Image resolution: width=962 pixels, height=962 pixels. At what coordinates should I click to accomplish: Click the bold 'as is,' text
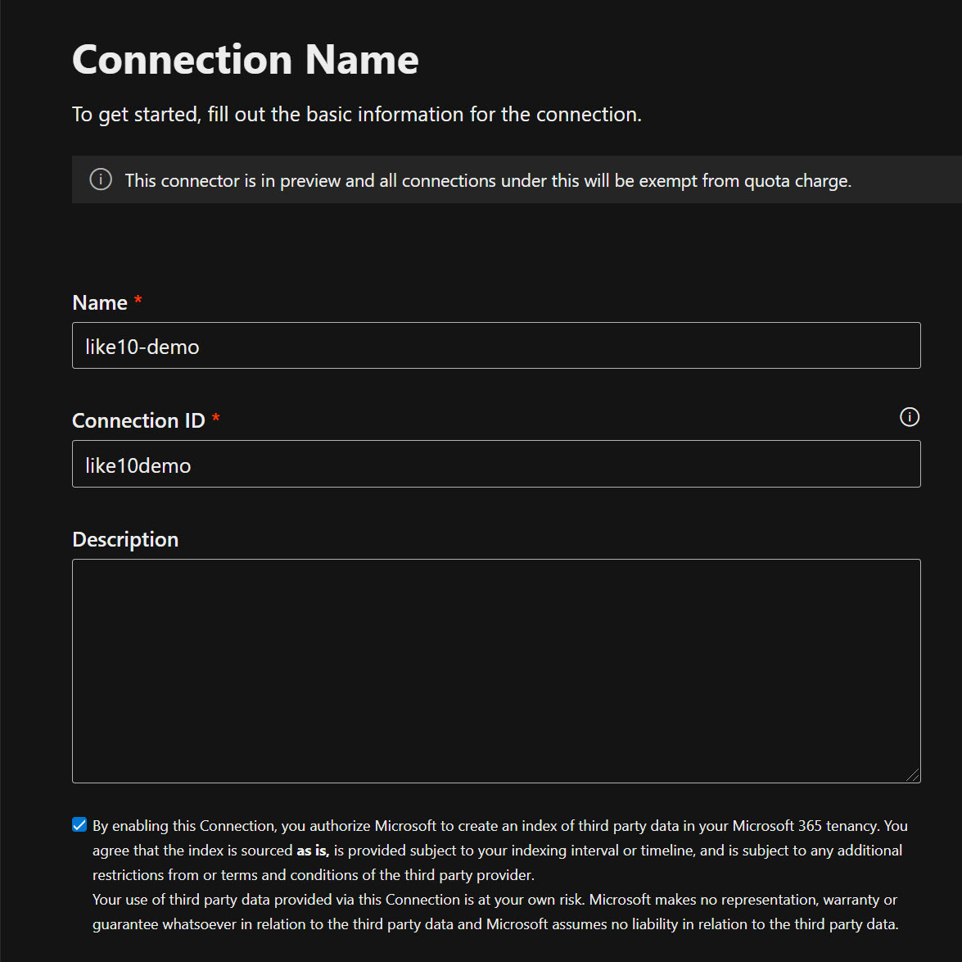pyautogui.click(x=312, y=851)
